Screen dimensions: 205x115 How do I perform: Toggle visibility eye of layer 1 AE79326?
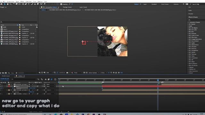click(1, 84)
